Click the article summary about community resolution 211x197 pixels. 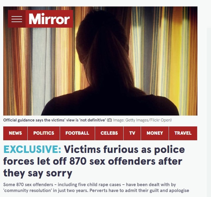pos(96,188)
